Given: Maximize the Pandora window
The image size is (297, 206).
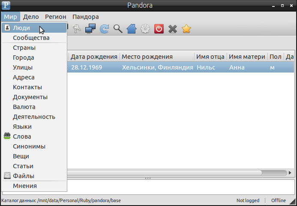Looking at the screenshot, I should pos(282,6).
